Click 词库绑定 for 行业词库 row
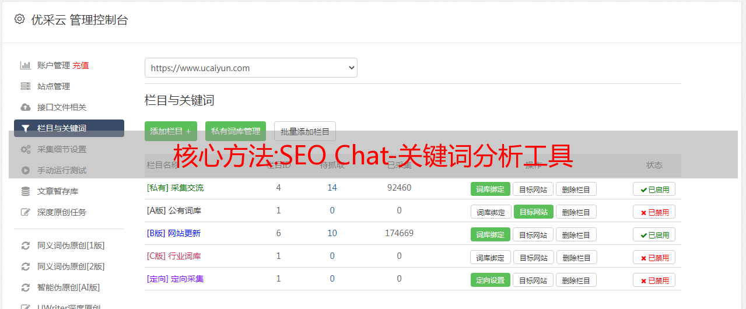This screenshot has width=746, height=309. point(491,257)
